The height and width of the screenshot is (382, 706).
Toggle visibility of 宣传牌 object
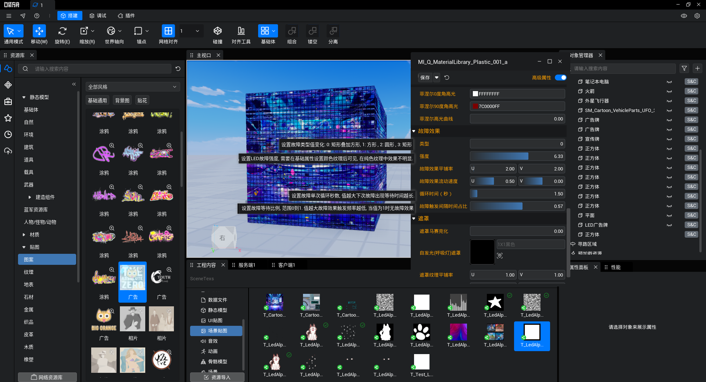point(669,139)
